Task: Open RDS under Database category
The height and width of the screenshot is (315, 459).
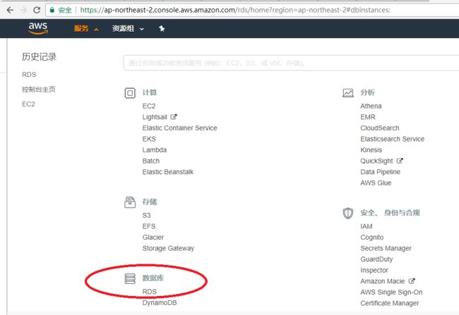Action: [150, 292]
